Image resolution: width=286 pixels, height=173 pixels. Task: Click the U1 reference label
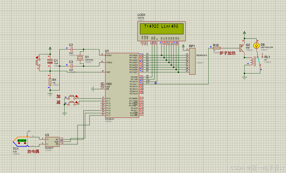(107, 51)
